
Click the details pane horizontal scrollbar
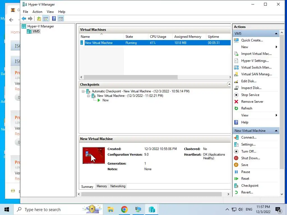[x=151, y=194]
